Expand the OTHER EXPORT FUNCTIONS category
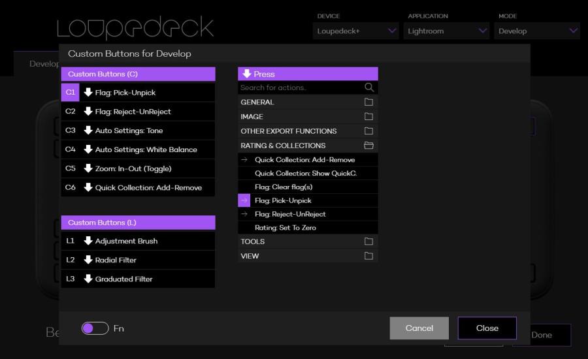 308,131
